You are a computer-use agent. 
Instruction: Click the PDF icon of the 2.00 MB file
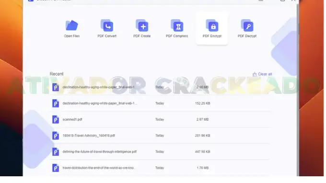[56, 87]
